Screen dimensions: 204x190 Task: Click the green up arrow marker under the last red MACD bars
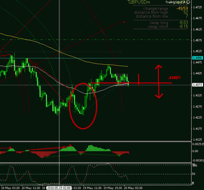click(x=119, y=155)
